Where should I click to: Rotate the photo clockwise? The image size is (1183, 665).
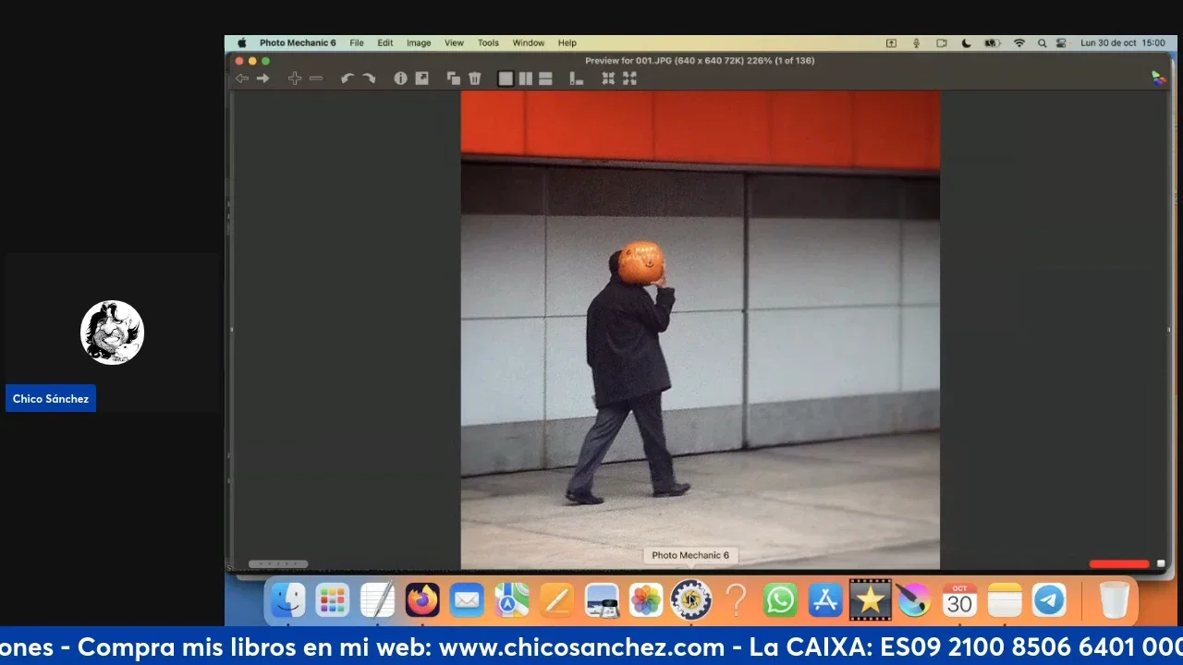click(369, 79)
